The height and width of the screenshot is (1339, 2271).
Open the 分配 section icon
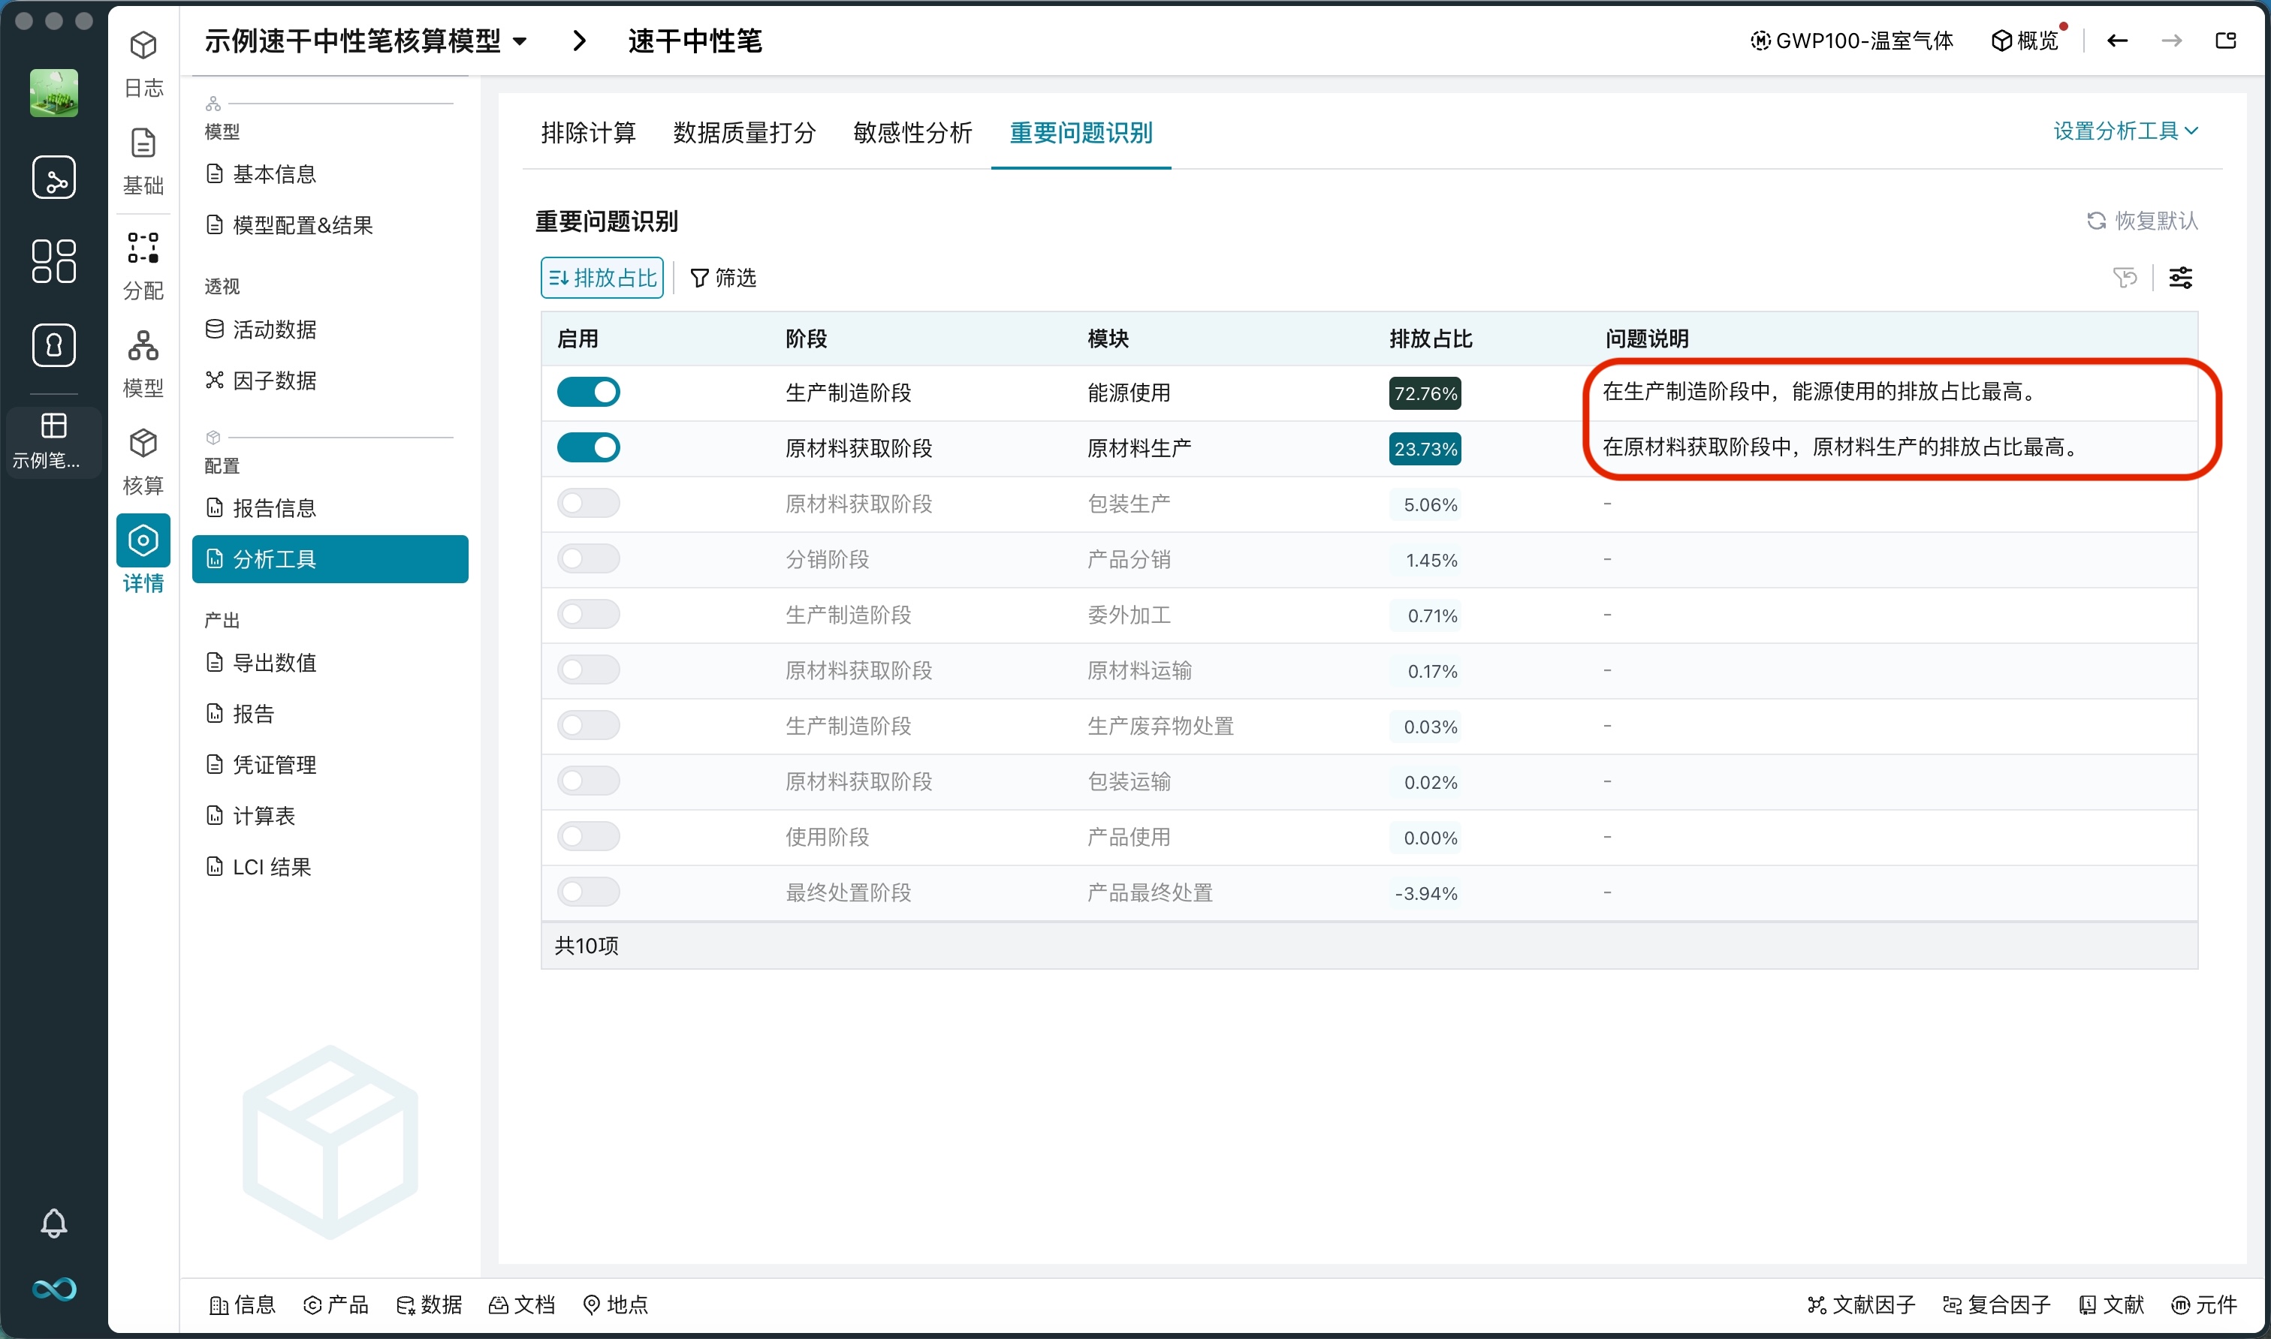click(143, 262)
